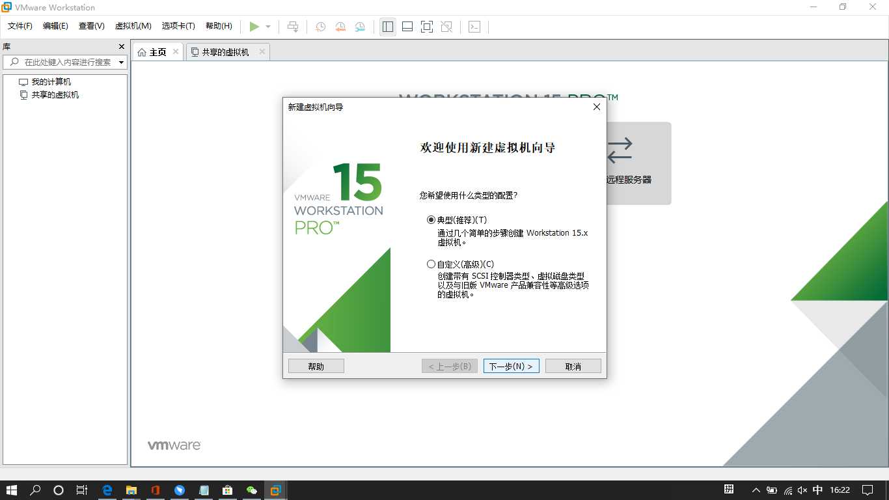The width and height of the screenshot is (889, 500).
Task: Open Task View on taskbar
Action: tap(81, 490)
